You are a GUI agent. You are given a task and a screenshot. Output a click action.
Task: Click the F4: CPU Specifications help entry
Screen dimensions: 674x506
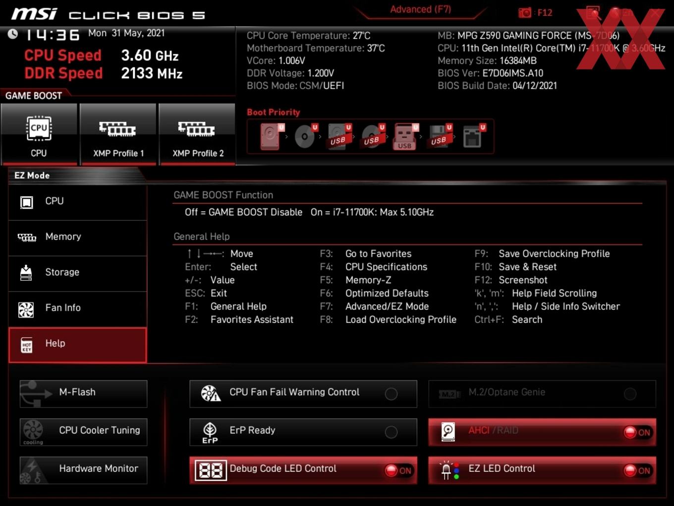[374, 267]
